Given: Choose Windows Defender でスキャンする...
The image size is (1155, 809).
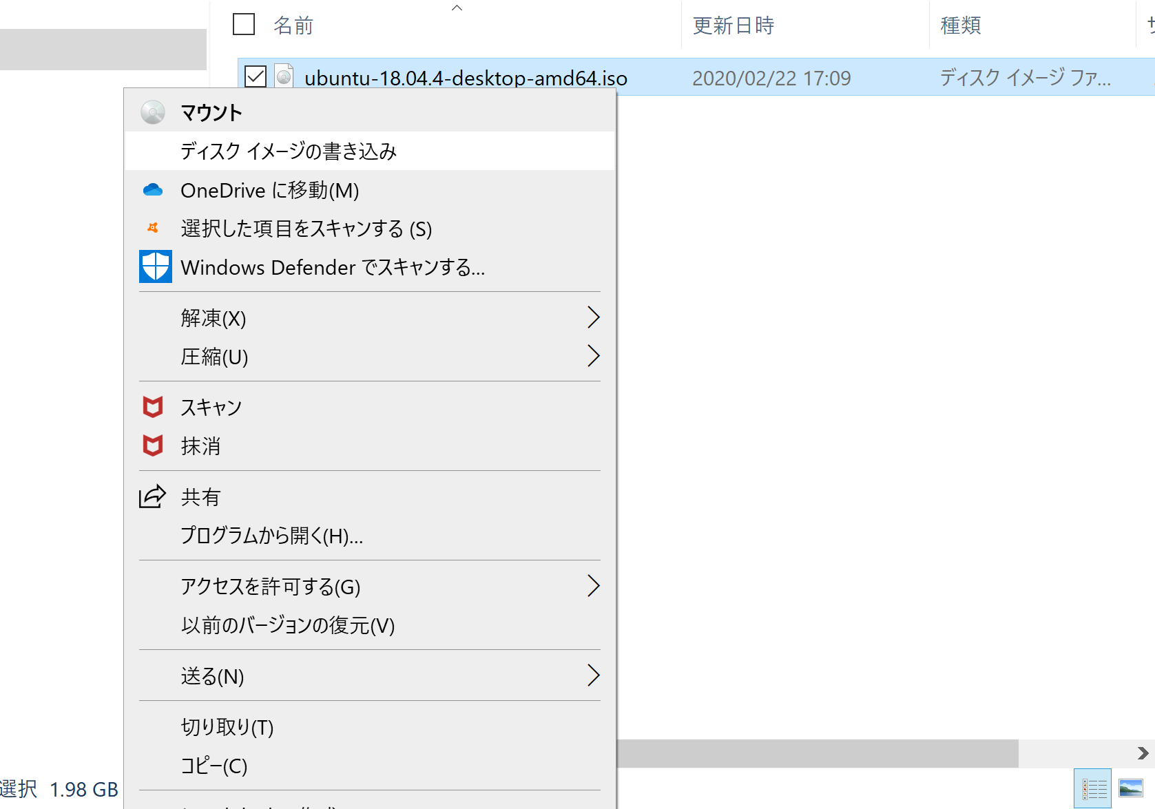Looking at the screenshot, I should coord(370,267).
